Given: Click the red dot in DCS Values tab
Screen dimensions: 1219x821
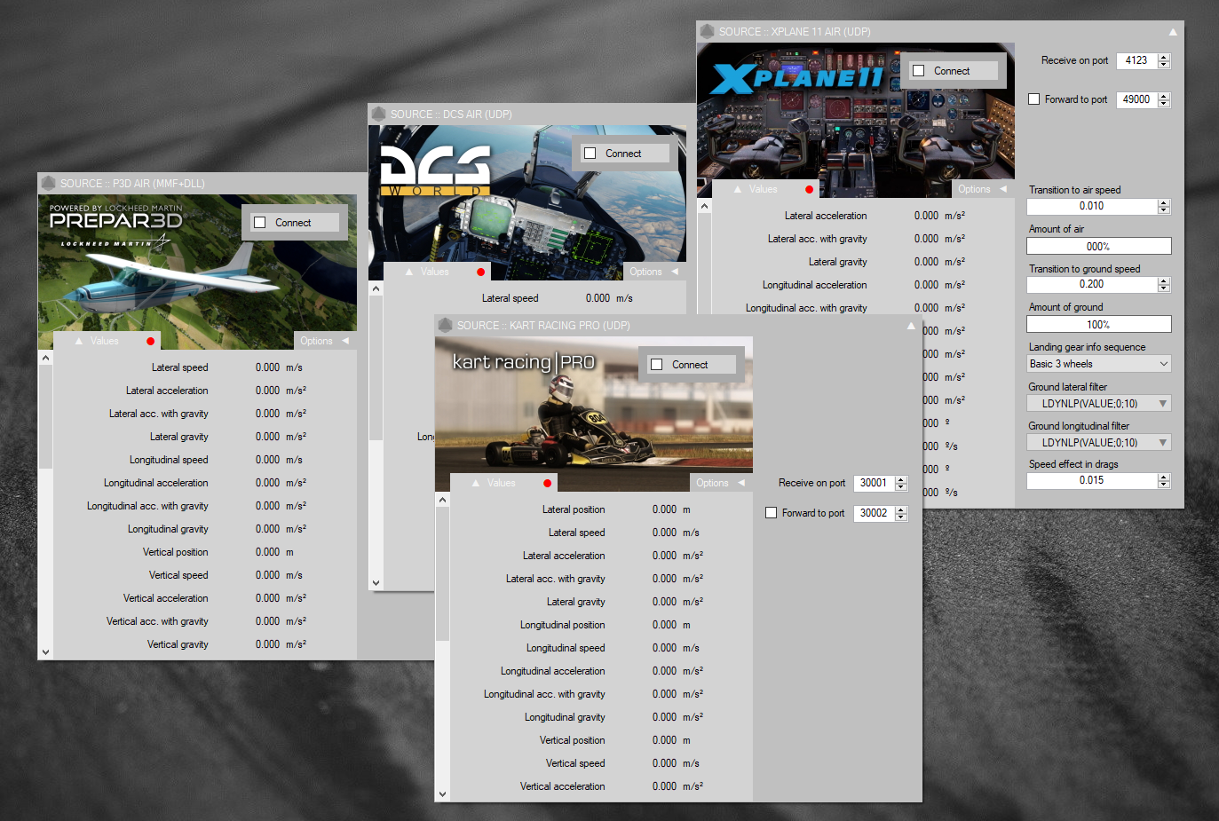Looking at the screenshot, I should tap(480, 272).
